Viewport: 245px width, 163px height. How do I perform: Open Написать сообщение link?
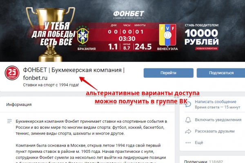(216, 102)
